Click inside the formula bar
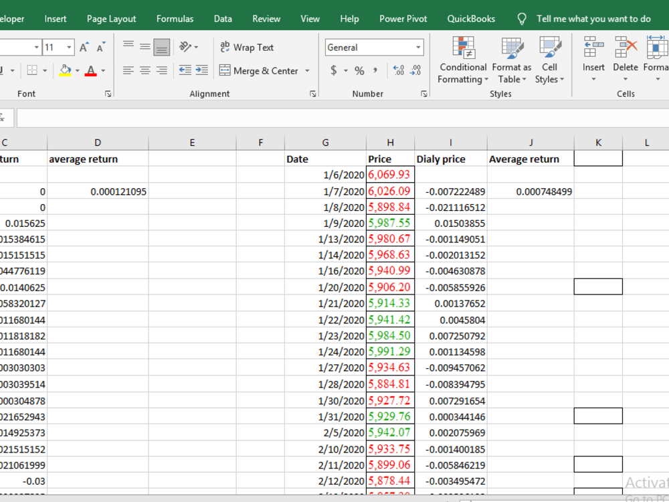This screenshot has height=502, width=669. pos(343,118)
